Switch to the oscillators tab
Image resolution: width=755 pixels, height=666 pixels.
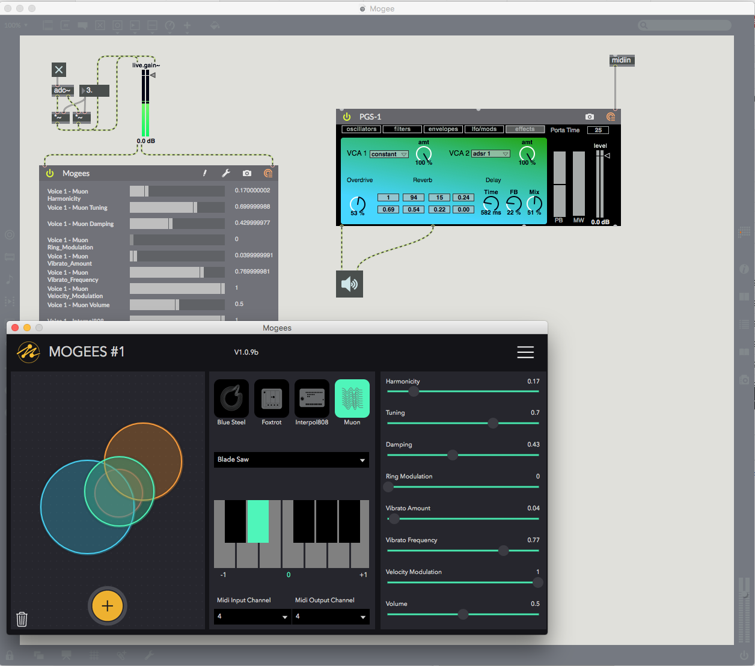361,129
